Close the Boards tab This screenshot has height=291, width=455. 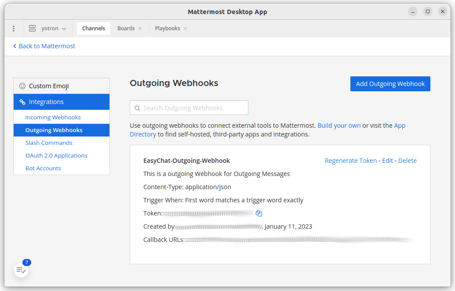[140, 29]
